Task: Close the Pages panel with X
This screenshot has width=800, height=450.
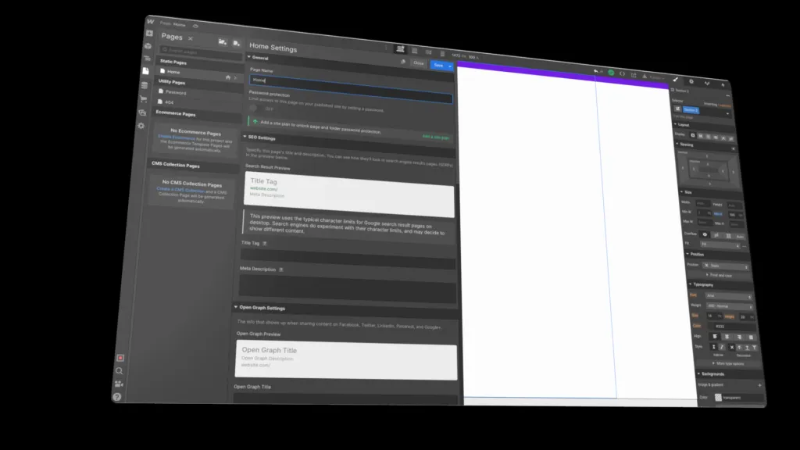Action: [x=191, y=38]
